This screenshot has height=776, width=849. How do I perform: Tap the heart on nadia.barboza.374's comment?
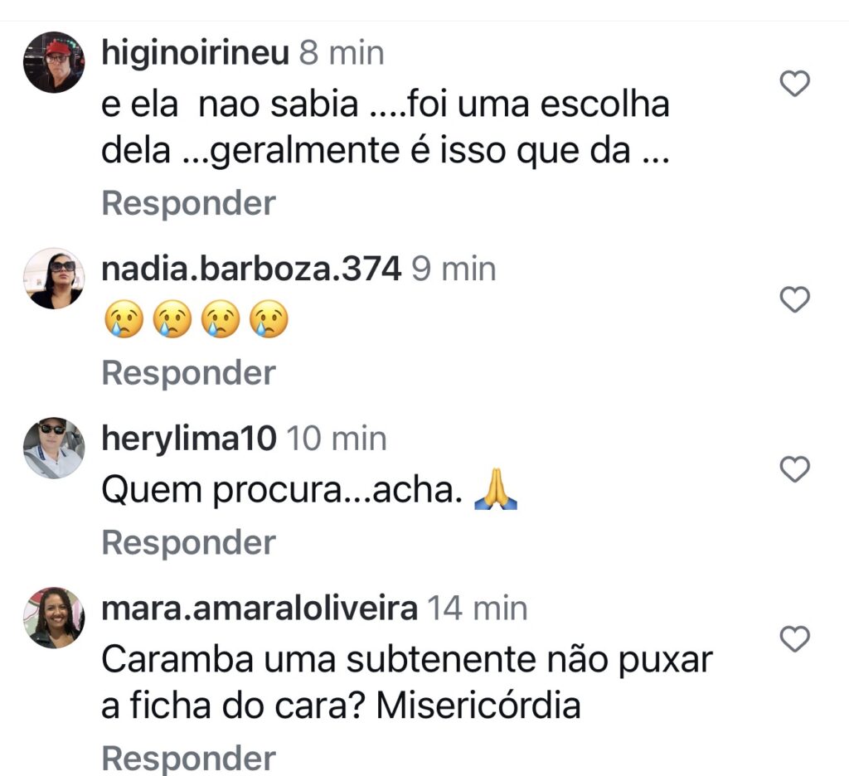coord(795,299)
